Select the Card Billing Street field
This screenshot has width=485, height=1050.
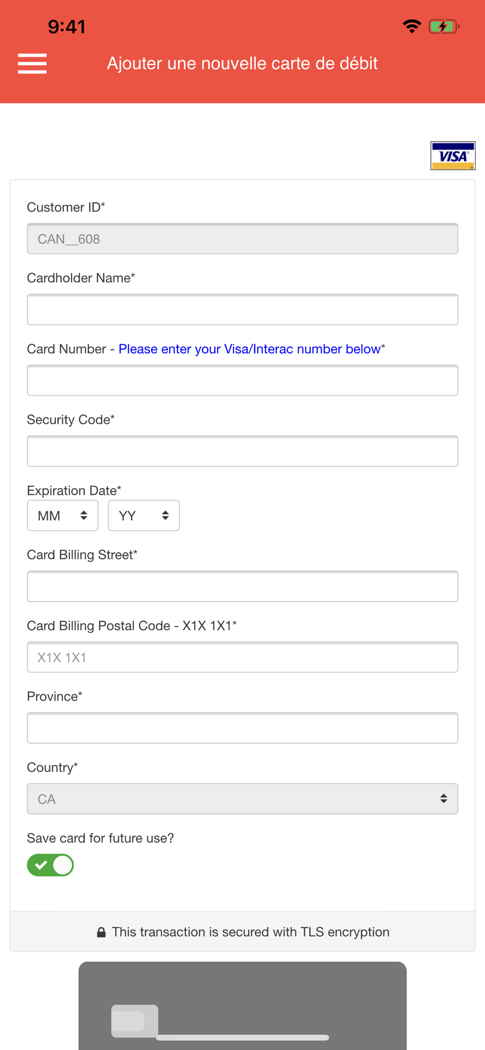[x=242, y=586]
